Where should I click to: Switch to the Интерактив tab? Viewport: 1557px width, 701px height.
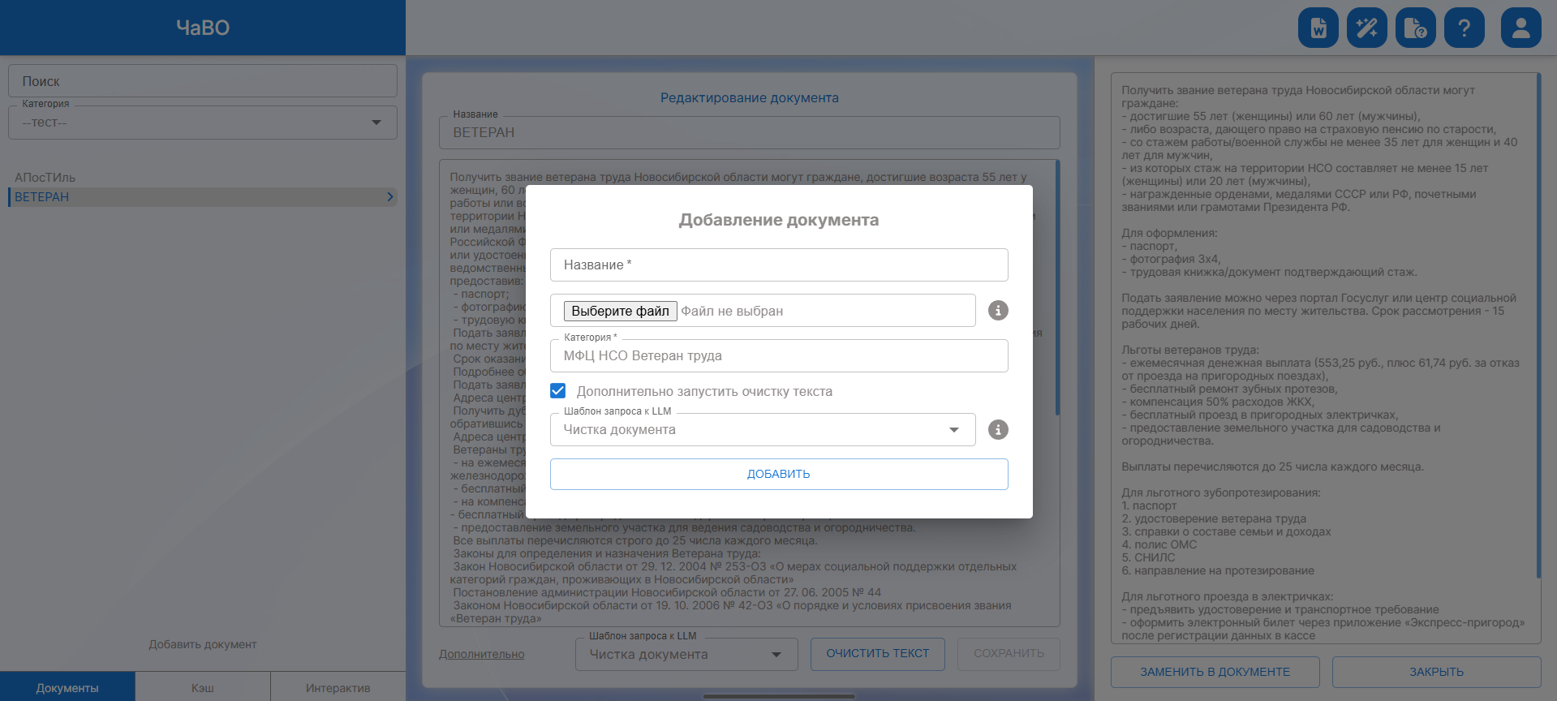point(338,688)
